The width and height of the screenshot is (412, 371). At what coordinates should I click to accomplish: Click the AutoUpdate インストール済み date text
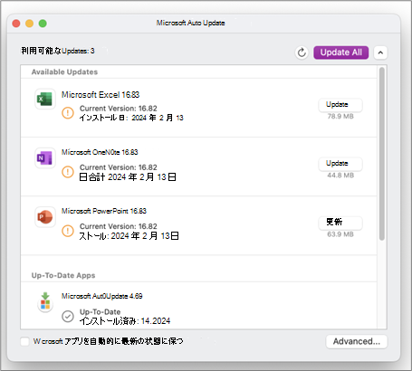coord(125,321)
